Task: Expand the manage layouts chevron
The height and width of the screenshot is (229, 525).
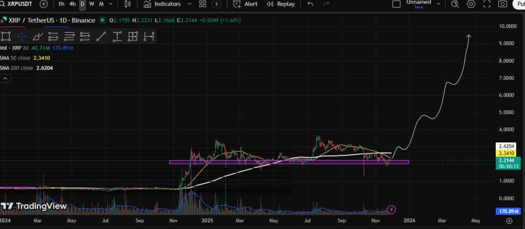Action: pyautogui.click(x=438, y=4)
